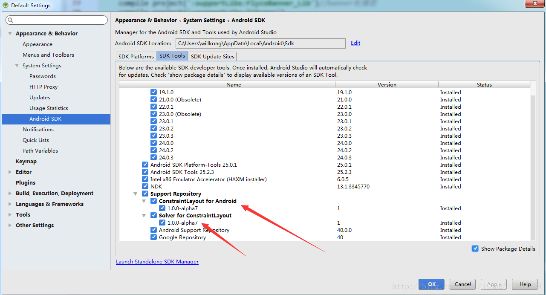Open the Appearance settings page
546x295 pixels.
coord(38,44)
